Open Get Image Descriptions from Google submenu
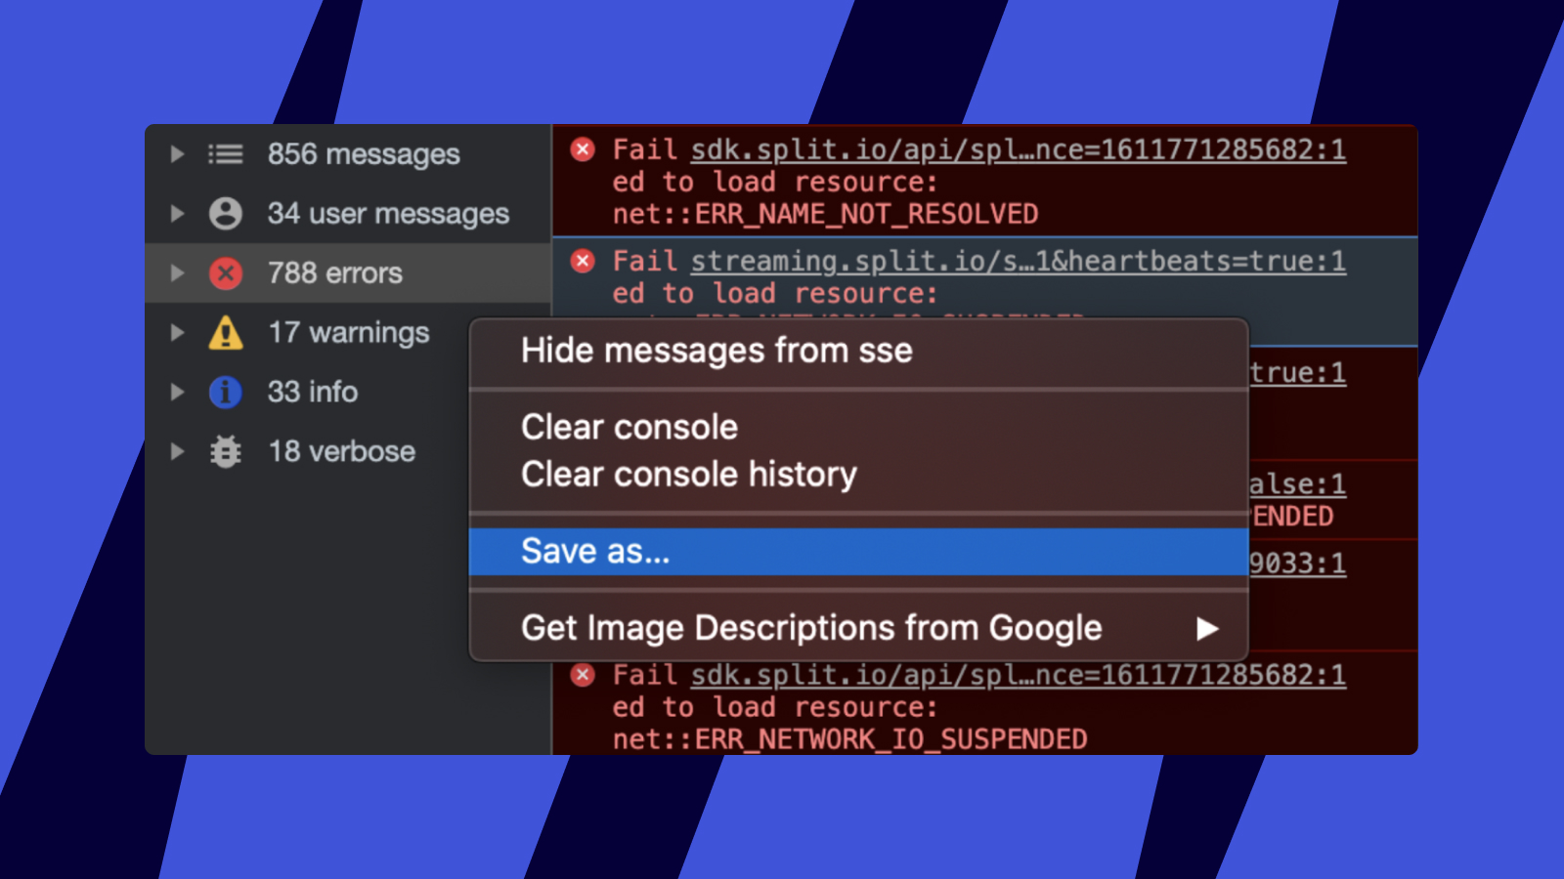The height and width of the screenshot is (879, 1564). [811, 628]
